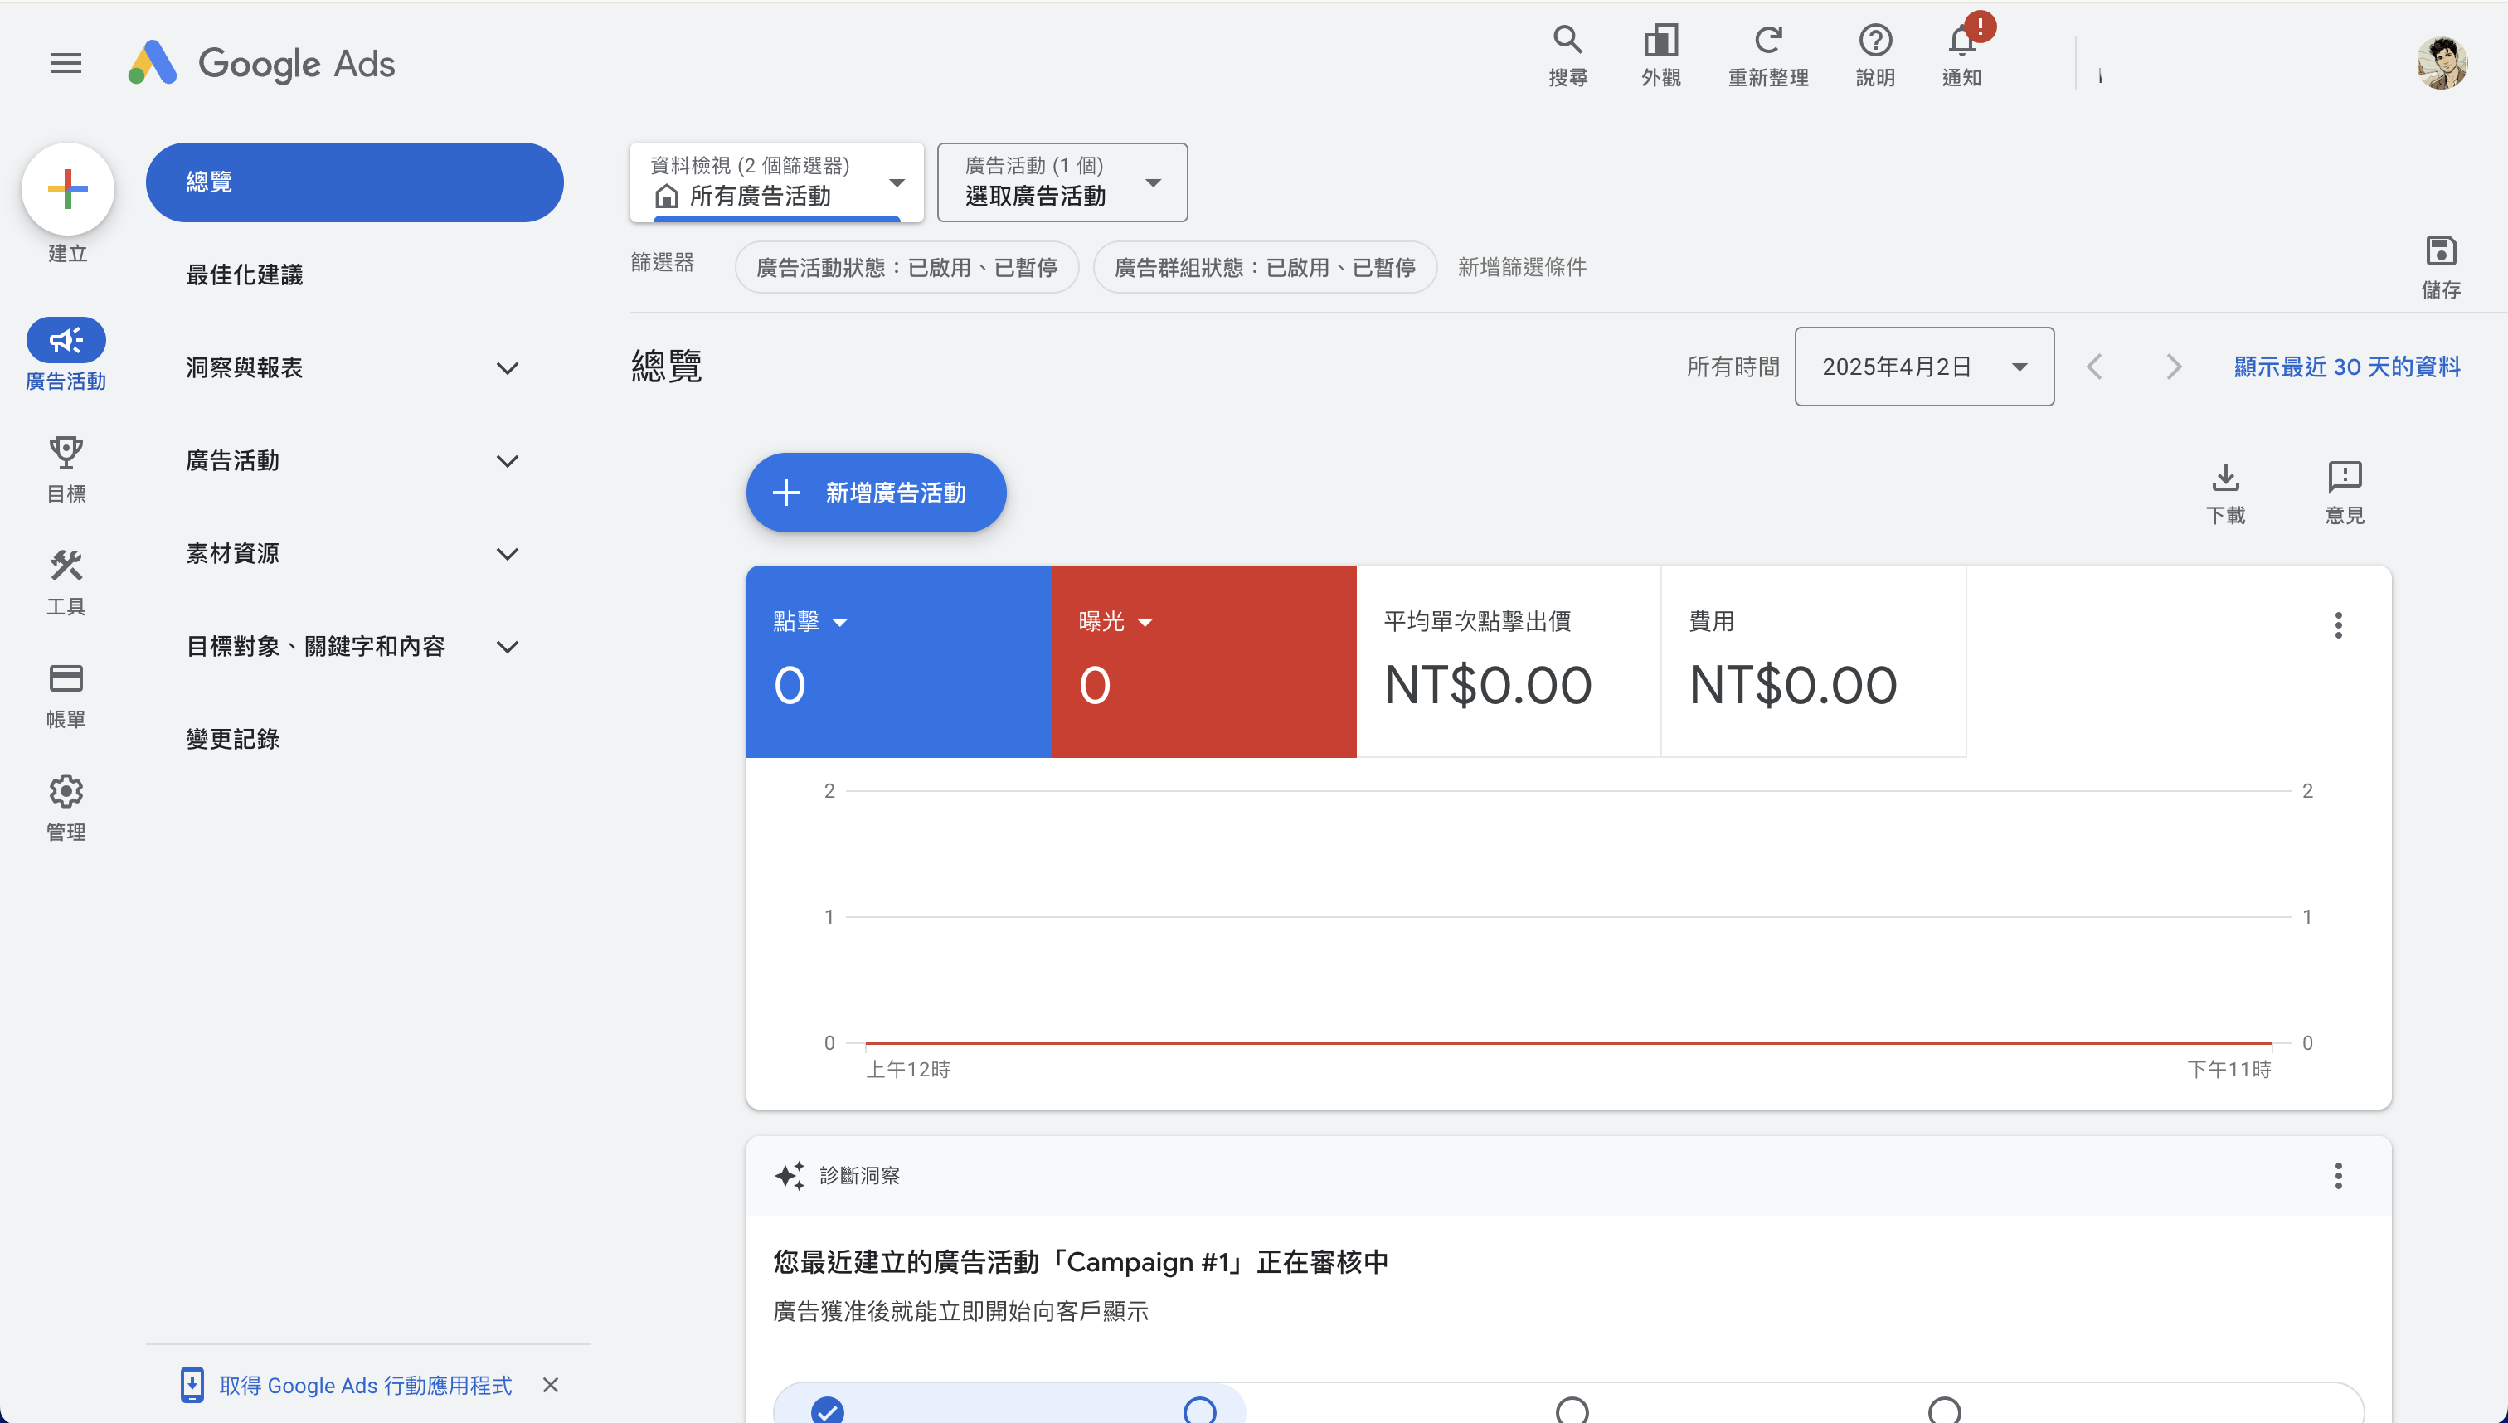
Task: Open 選取廣告活動 campaign dropdown
Action: pos(1062,182)
